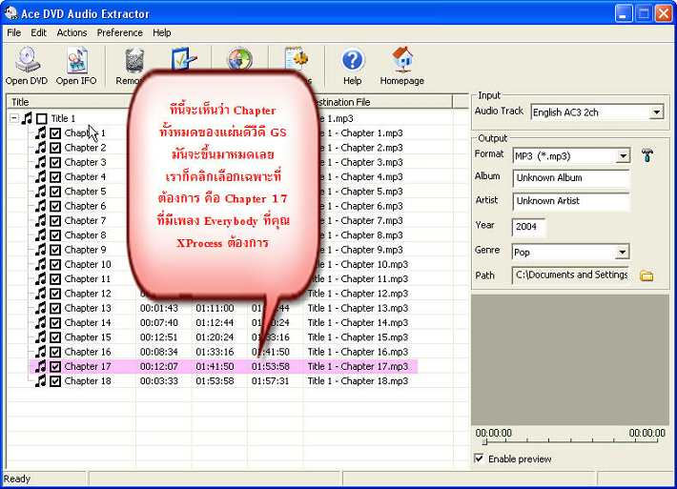
Task: Click the music note icon of Chapter 2
Action: (x=41, y=148)
